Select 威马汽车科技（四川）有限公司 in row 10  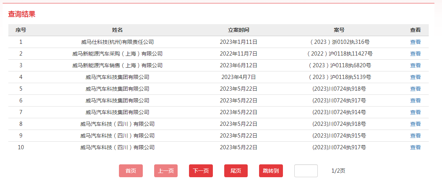(117, 147)
